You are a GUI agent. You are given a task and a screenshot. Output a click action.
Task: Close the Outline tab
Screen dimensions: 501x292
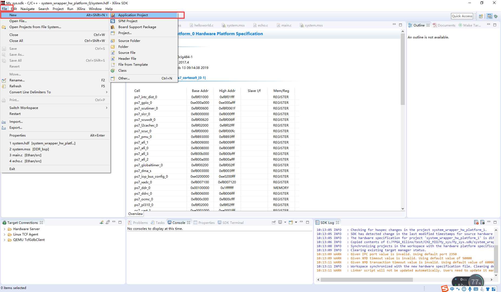click(428, 25)
